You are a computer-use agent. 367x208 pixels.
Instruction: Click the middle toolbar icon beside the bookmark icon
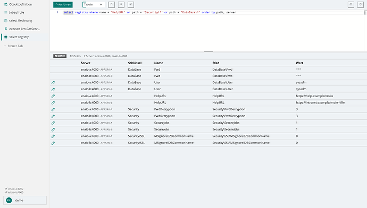coord(121,4)
